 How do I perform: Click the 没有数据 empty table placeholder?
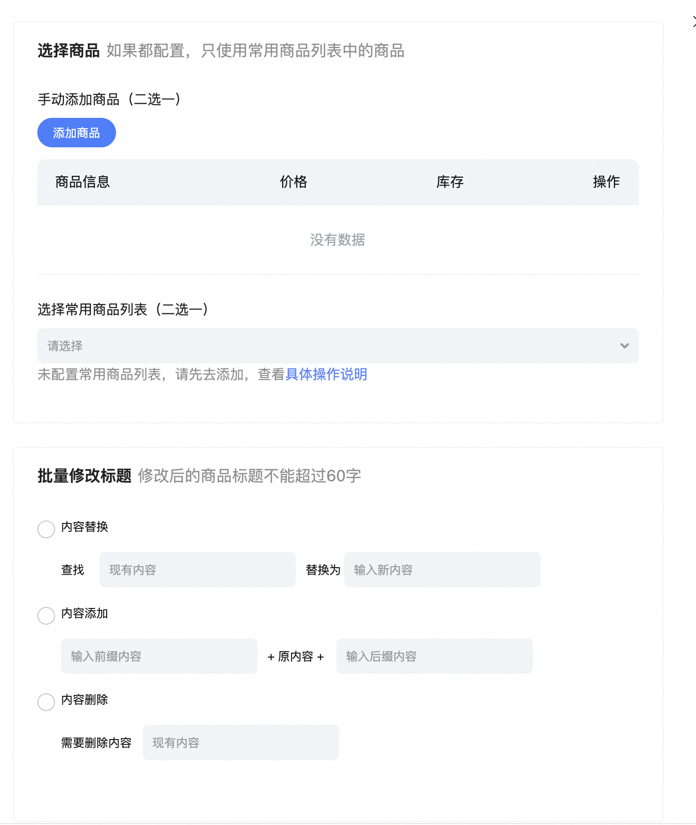[x=337, y=240]
